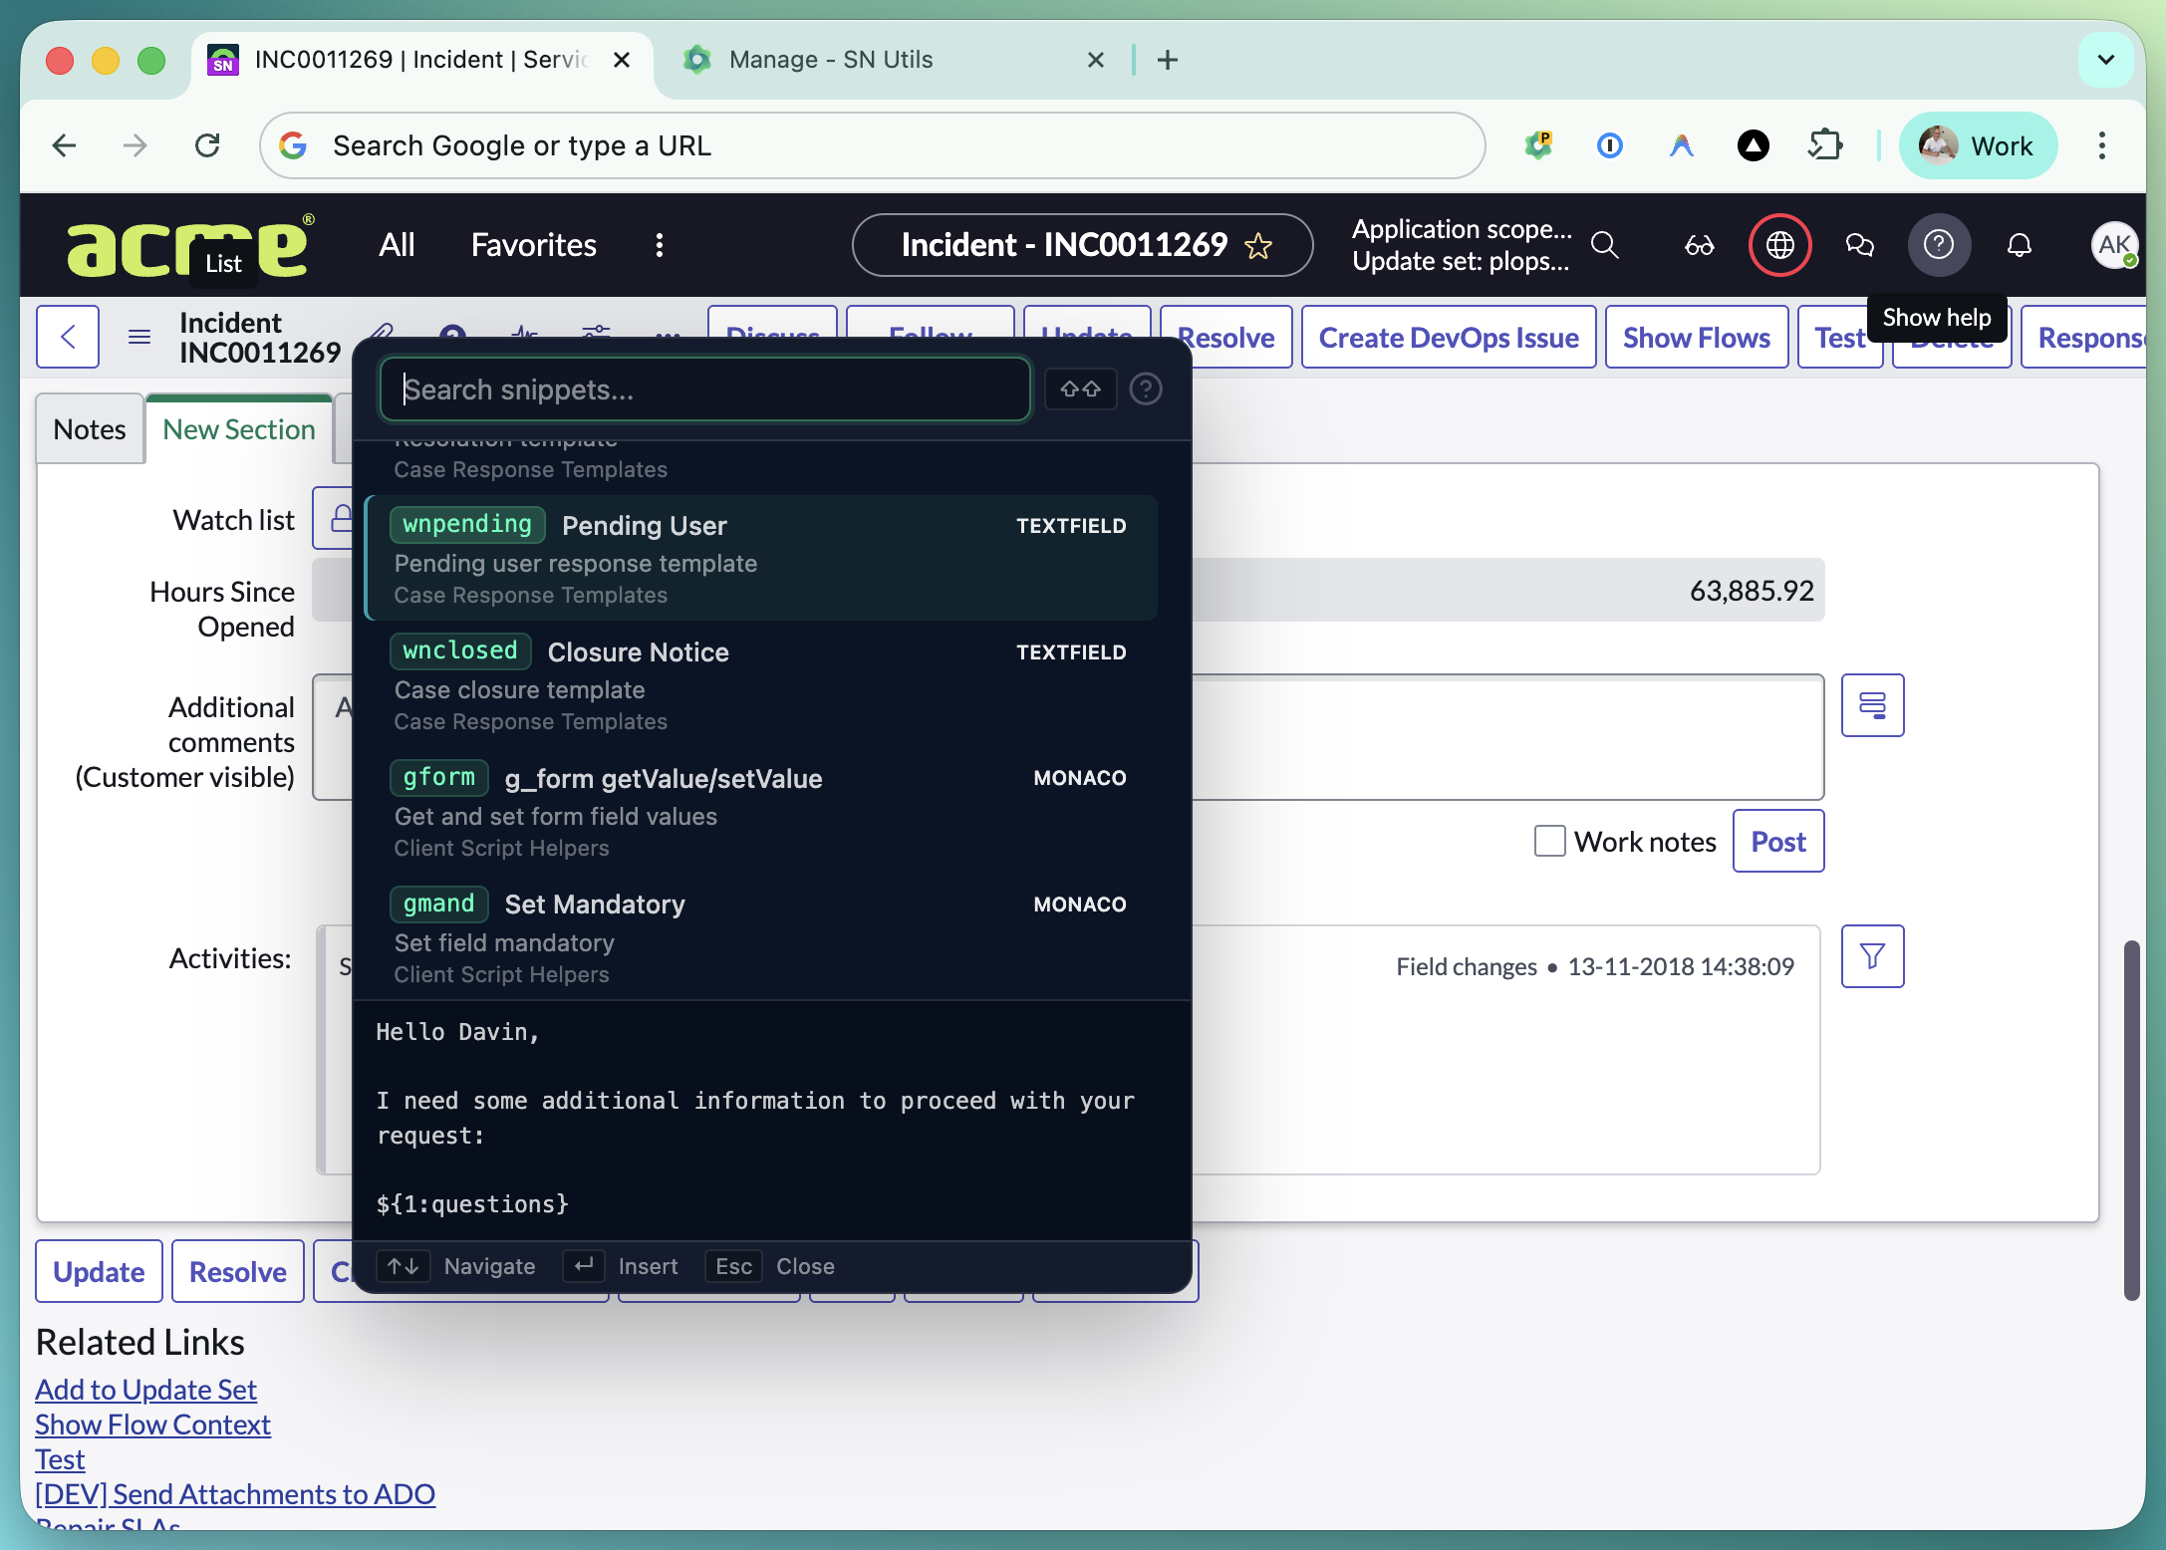Viewport: 2166px width, 1550px height.
Task: Click inside the Search snippets field
Action: coord(704,388)
